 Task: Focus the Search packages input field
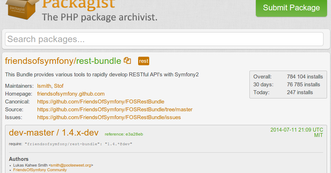(x=164, y=39)
